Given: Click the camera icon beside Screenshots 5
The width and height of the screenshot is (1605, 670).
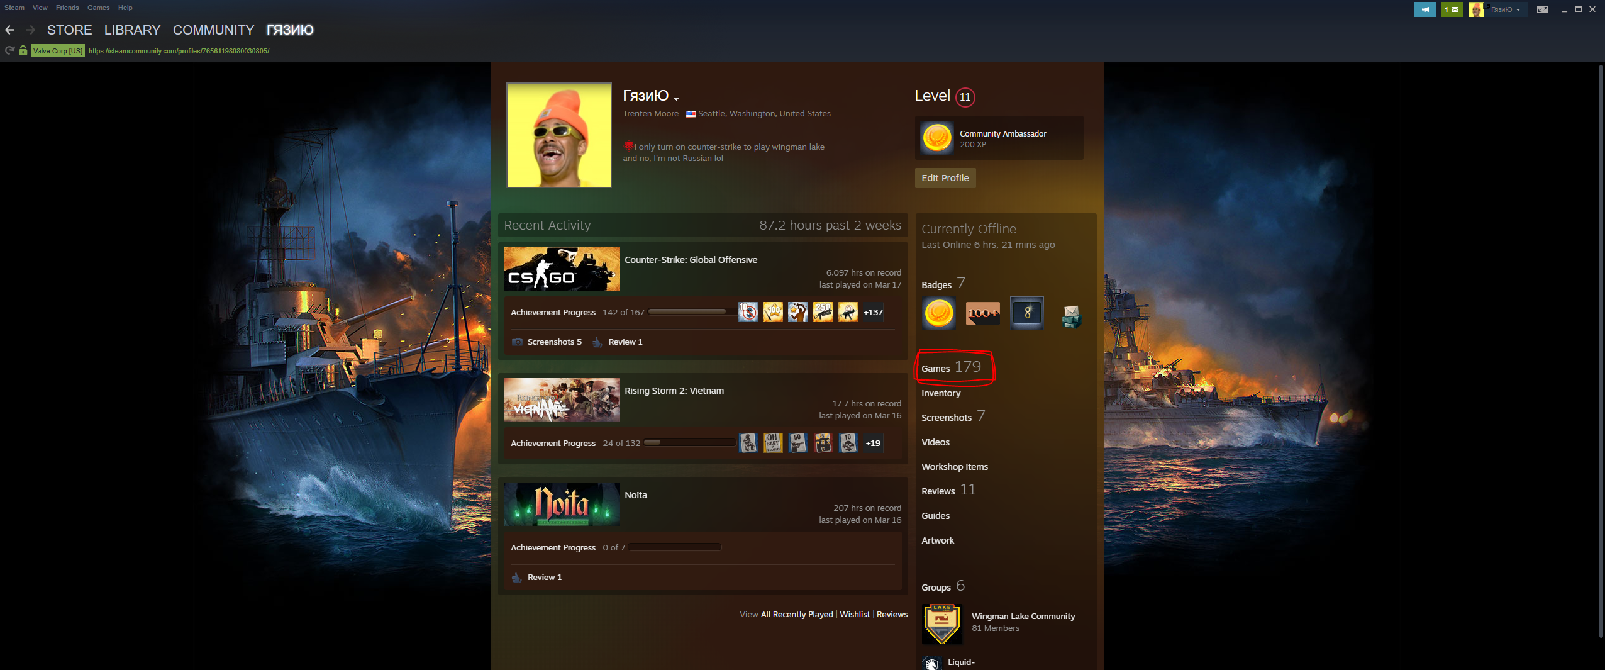Looking at the screenshot, I should point(517,342).
